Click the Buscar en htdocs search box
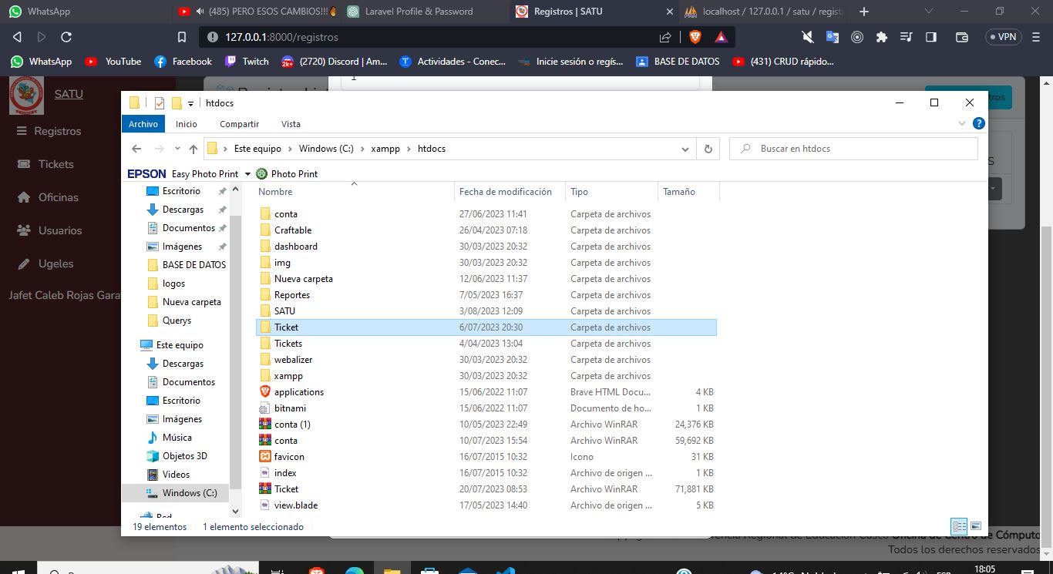 (x=856, y=149)
